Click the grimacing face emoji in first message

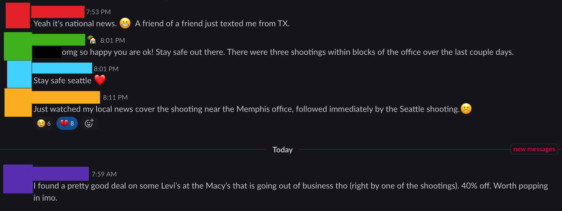[125, 23]
